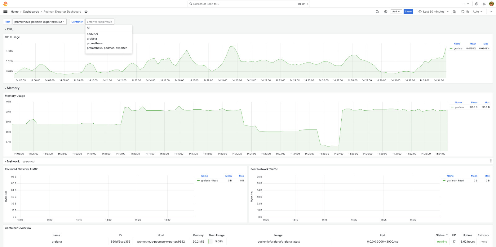Screen dimensions: 496x247
Task: Open the Memory Usage panel title
Action: pos(15,96)
